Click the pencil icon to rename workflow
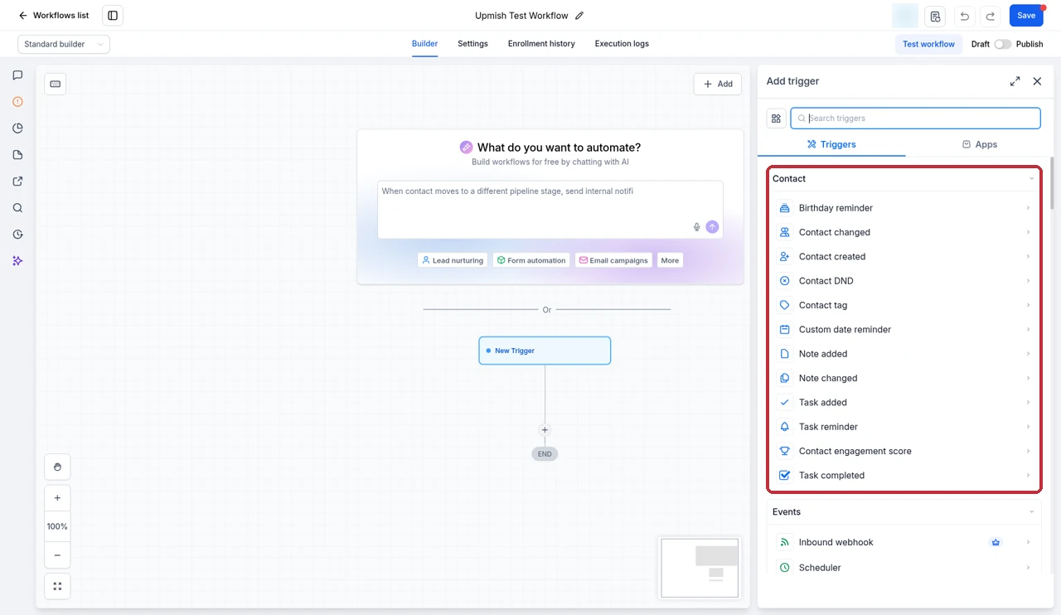1061x615 pixels. pos(579,16)
